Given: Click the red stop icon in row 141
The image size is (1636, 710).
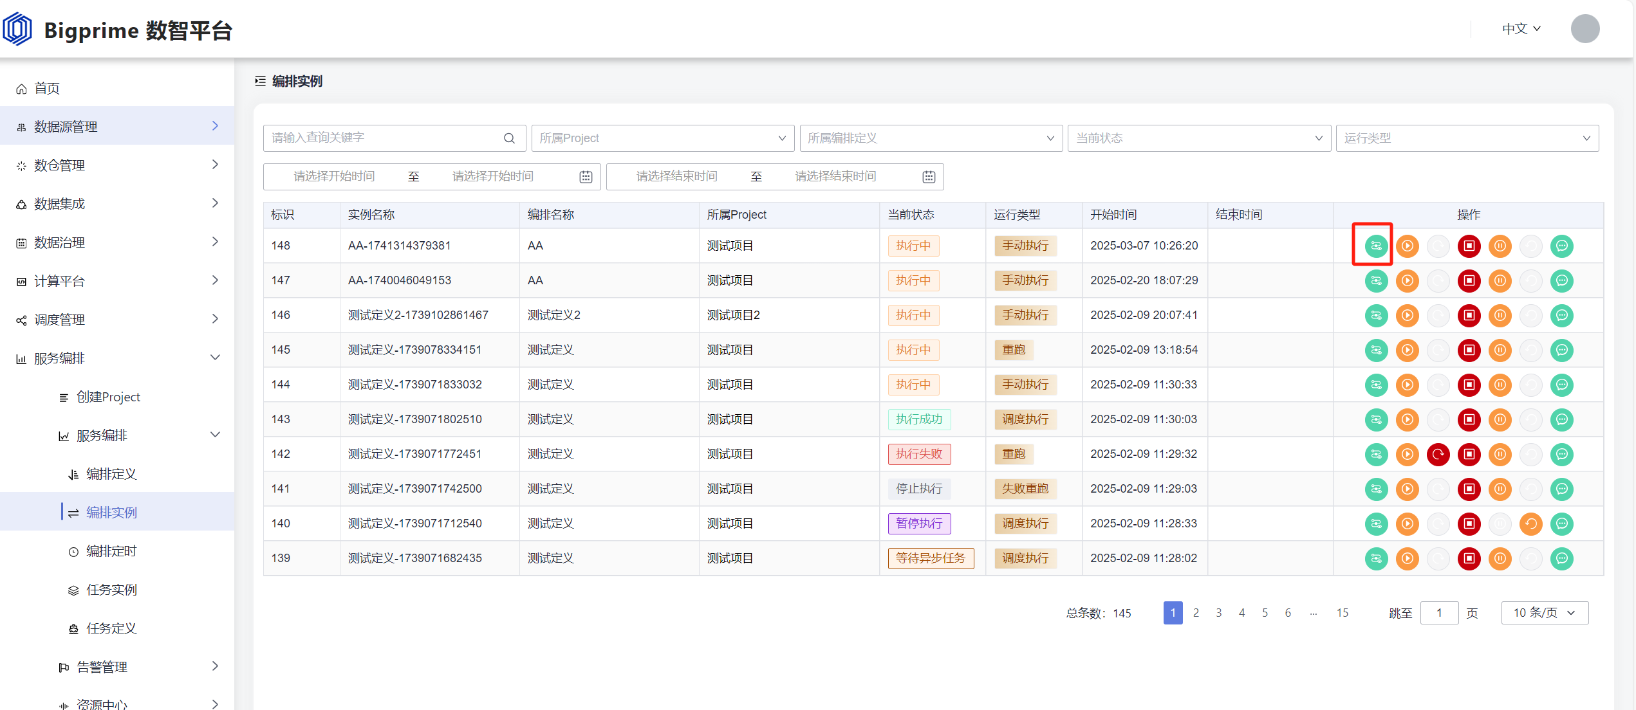Looking at the screenshot, I should 1469,489.
